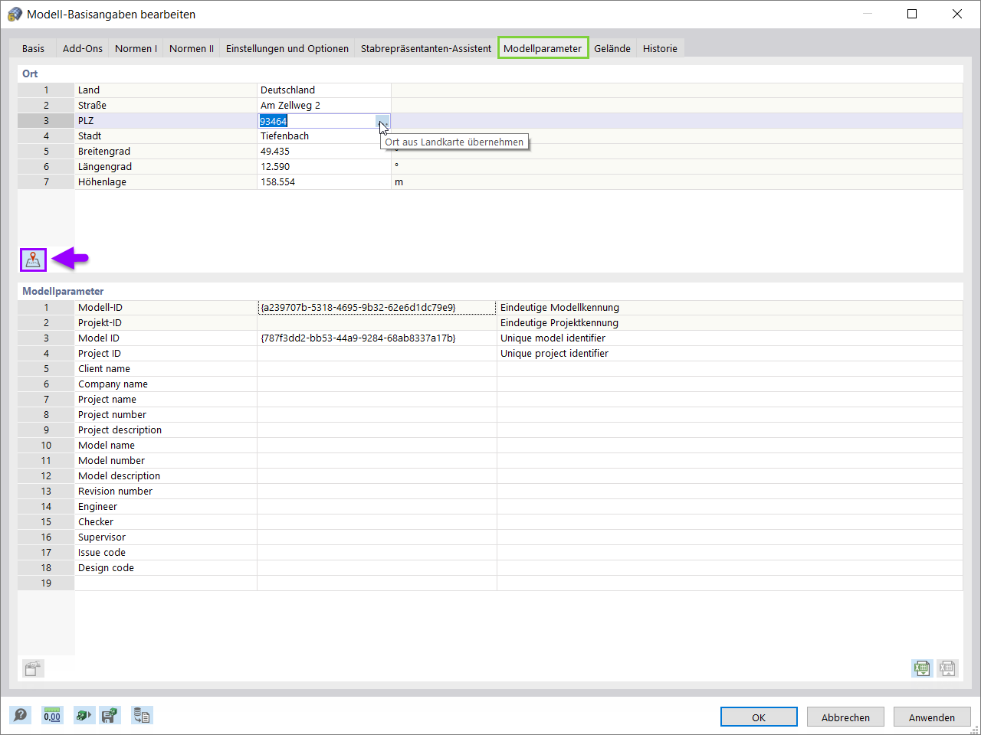
Task: Select the Modellparameter tab
Action: pos(543,48)
